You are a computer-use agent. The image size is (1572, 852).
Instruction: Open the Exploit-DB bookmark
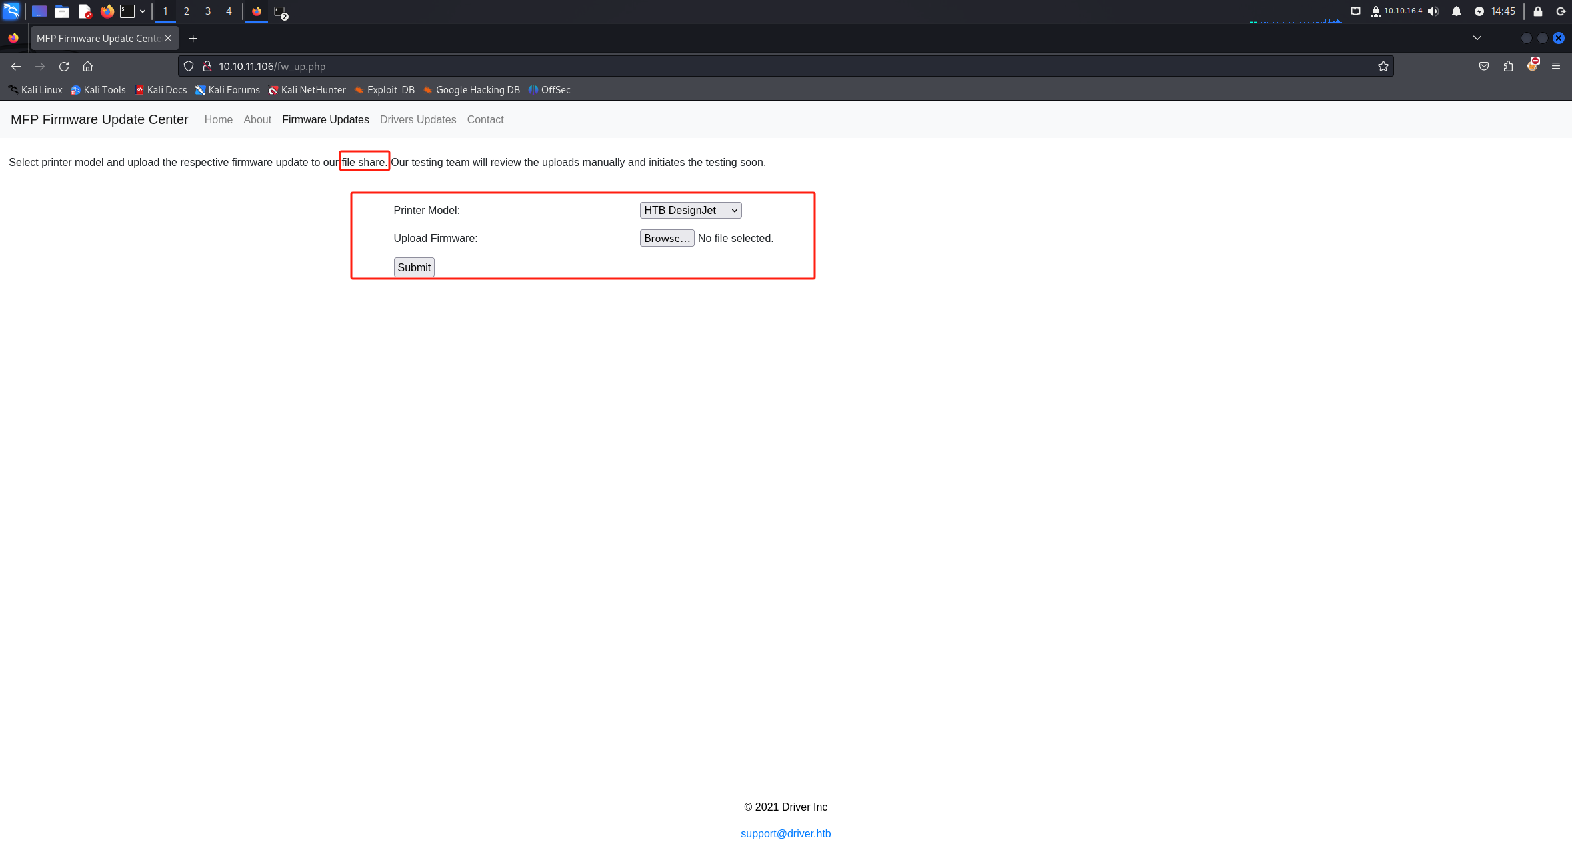point(384,89)
